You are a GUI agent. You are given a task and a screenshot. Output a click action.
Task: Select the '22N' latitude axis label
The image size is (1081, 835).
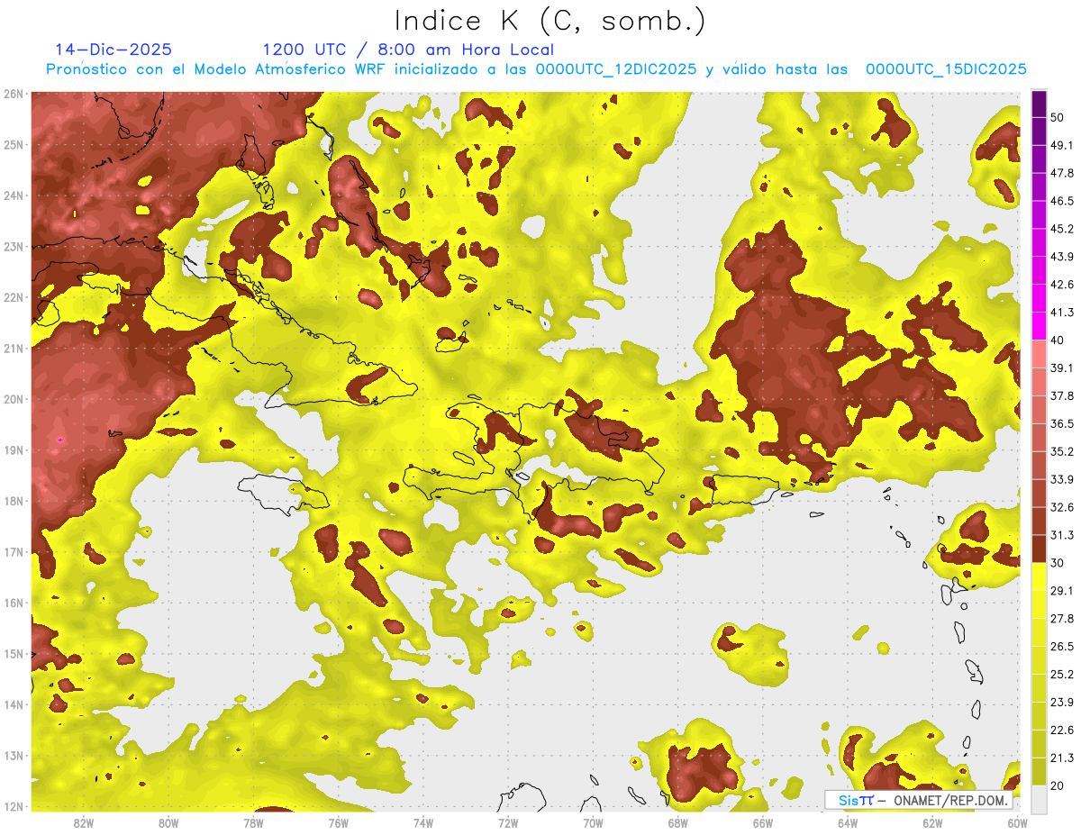[14, 297]
